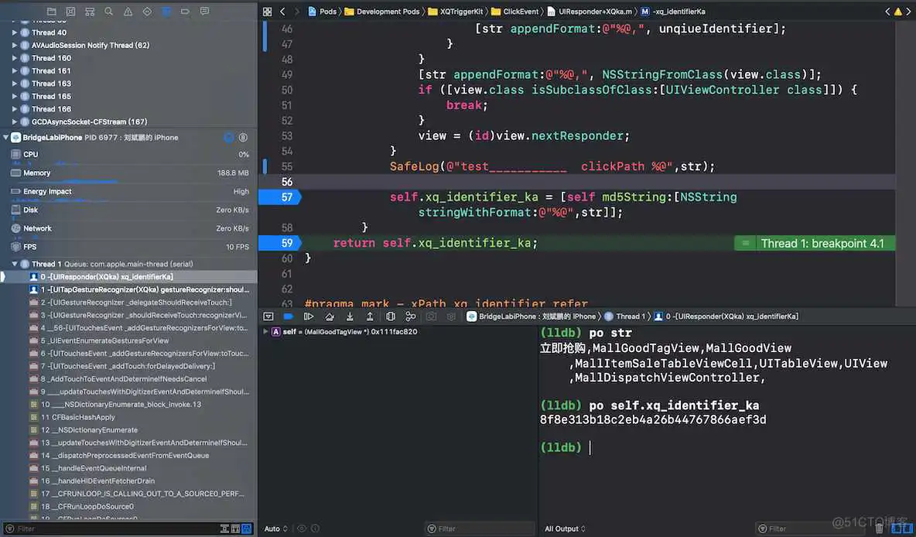Click the Step Over debug button
Screen dimensions: 916x537
330,316
